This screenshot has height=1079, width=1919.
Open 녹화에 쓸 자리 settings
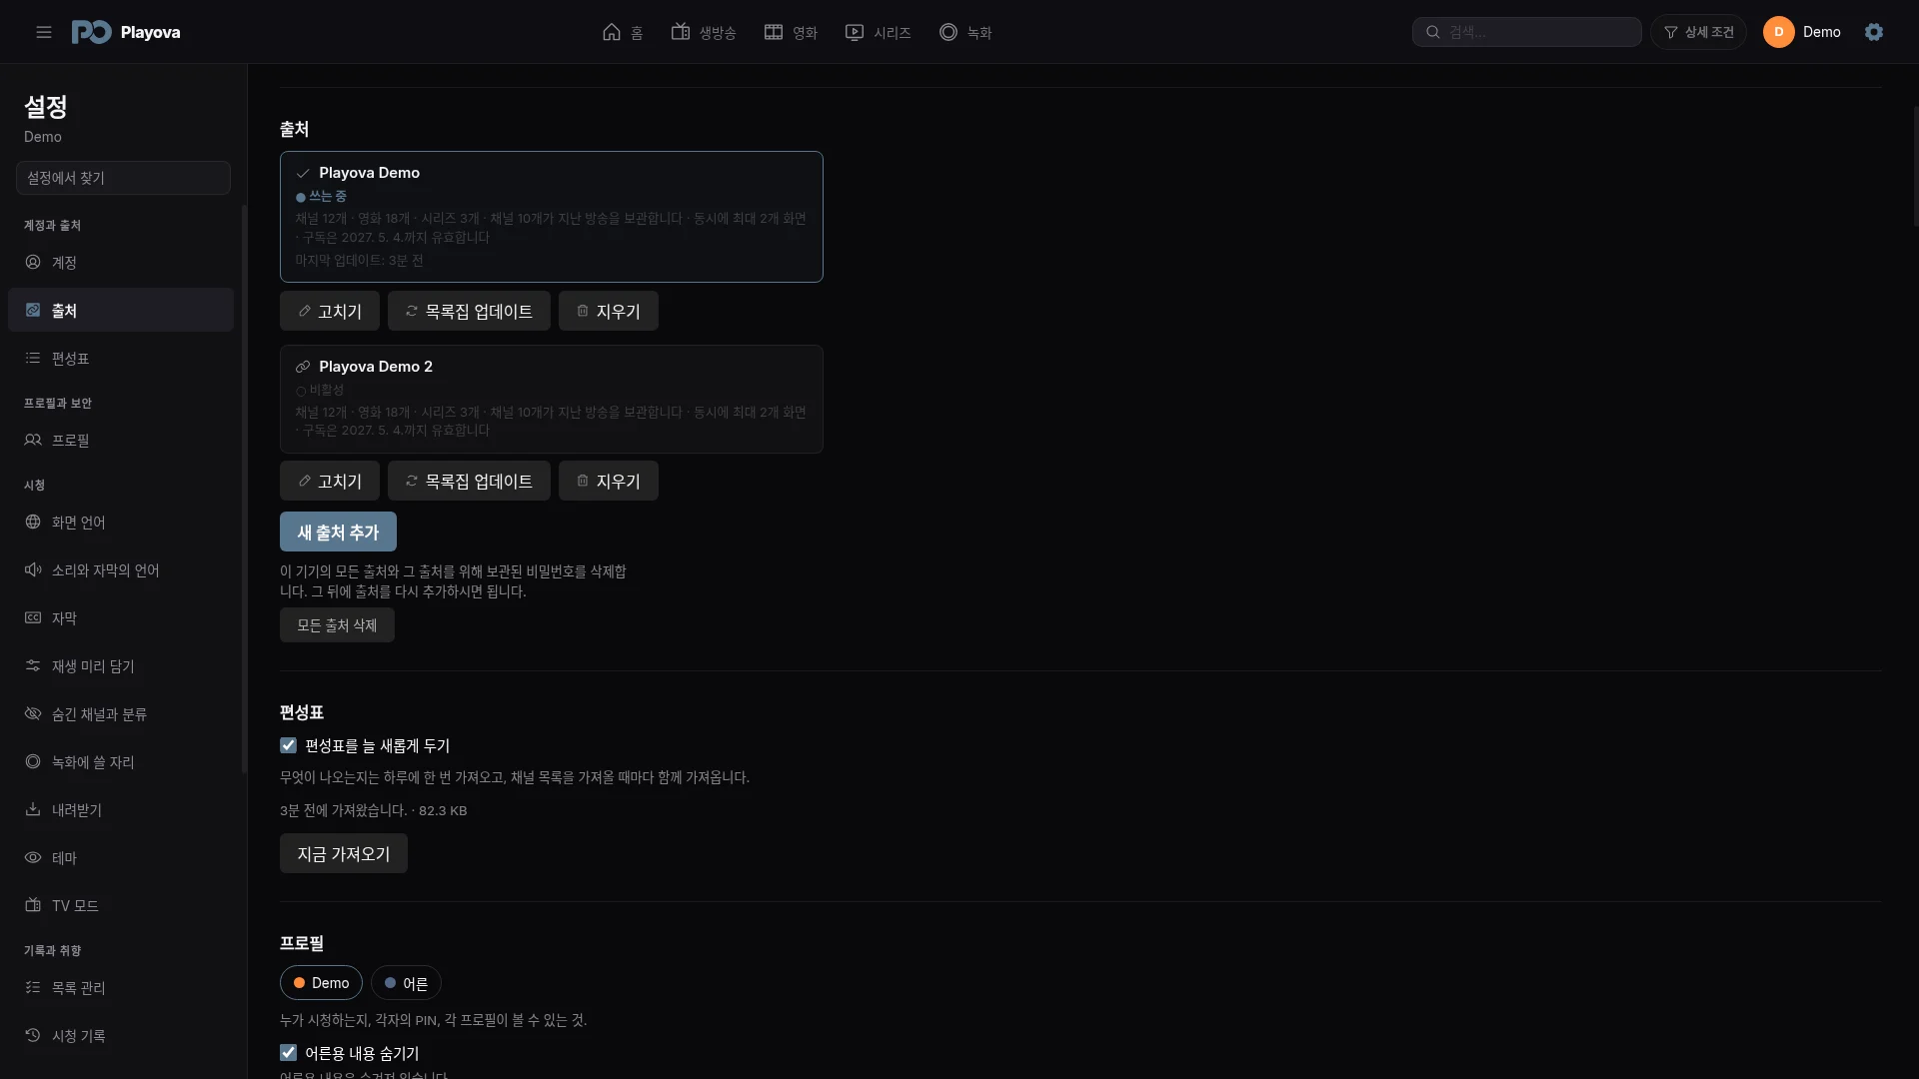coord(121,761)
